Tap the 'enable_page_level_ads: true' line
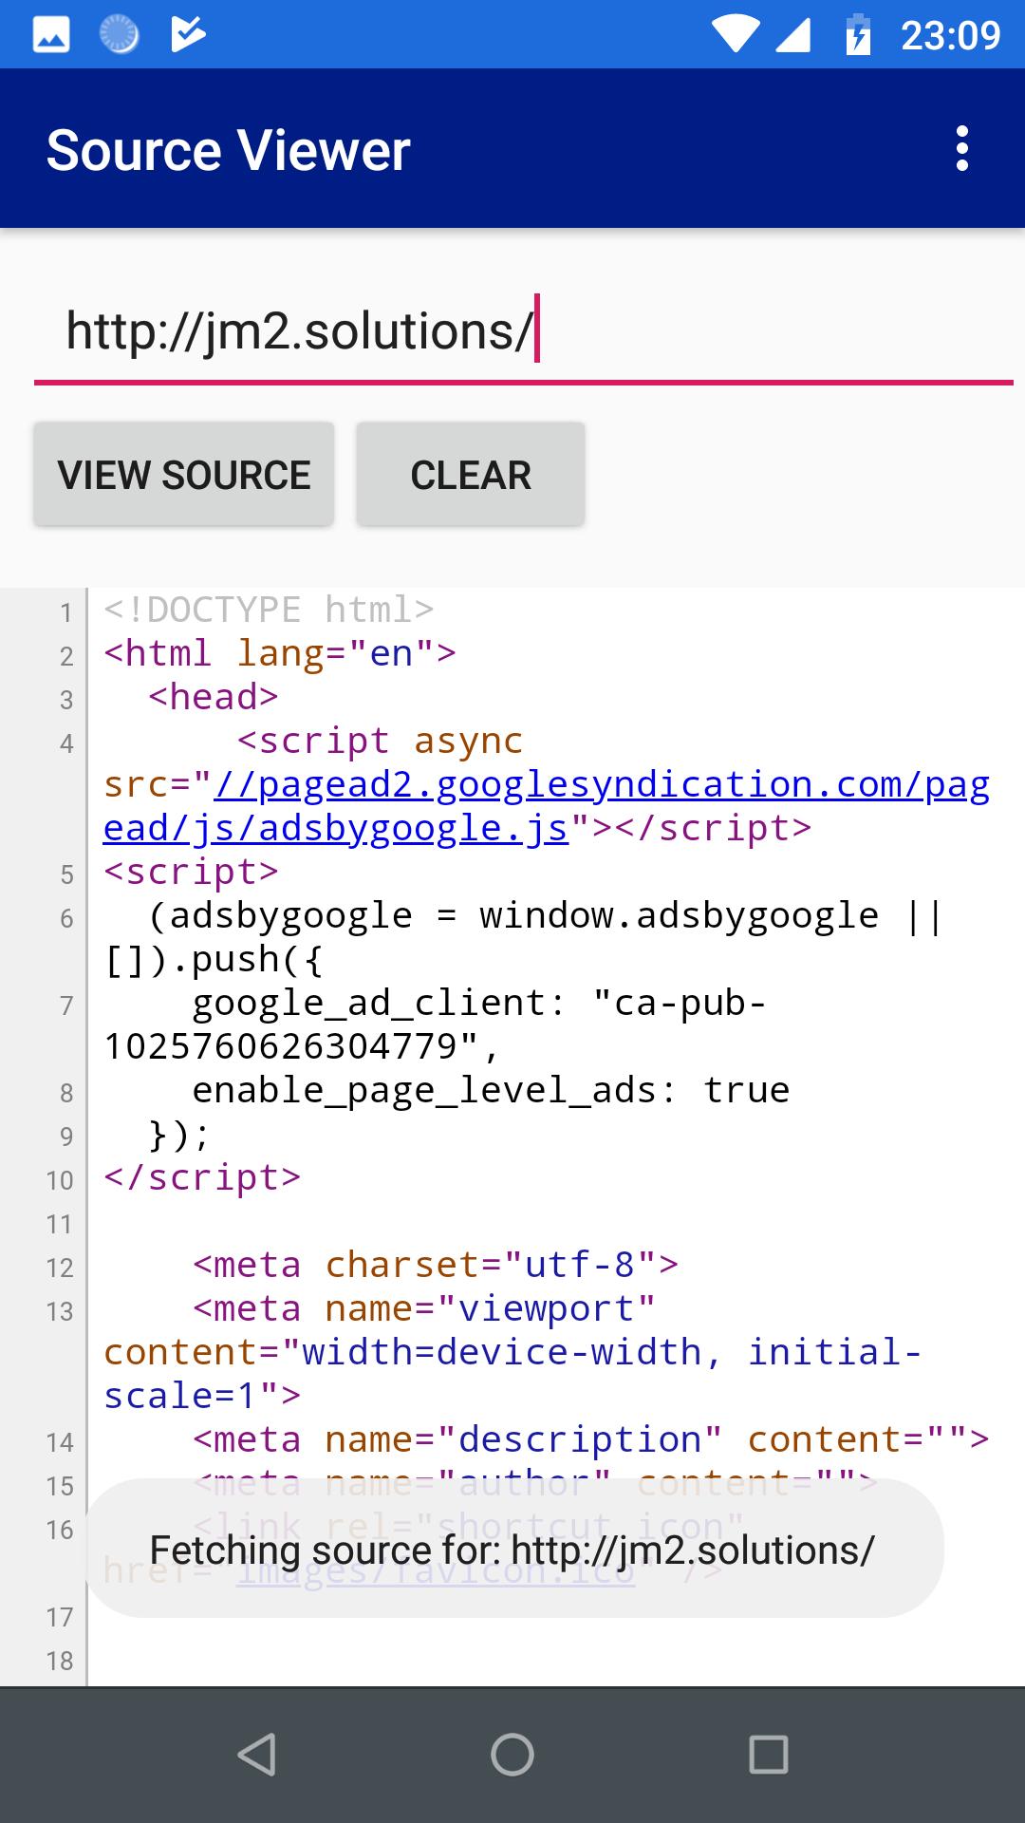Viewport: 1025px width, 1823px height. (491, 1090)
